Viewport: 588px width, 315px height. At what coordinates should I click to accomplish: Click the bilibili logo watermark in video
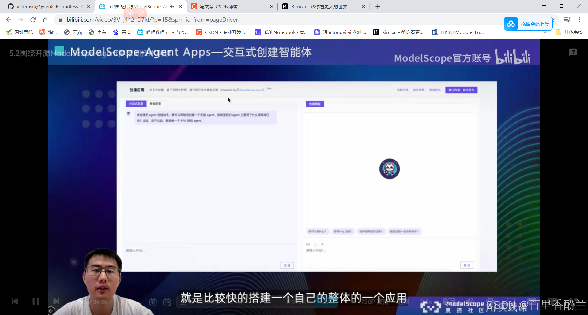[x=513, y=57]
